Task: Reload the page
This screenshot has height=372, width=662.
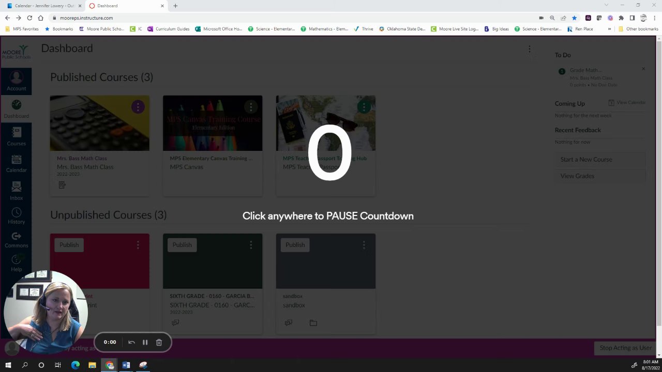Action: 29,18
